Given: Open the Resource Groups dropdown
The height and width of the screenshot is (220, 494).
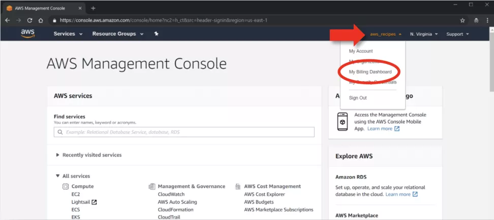Looking at the screenshot, I should click(118, 34).
